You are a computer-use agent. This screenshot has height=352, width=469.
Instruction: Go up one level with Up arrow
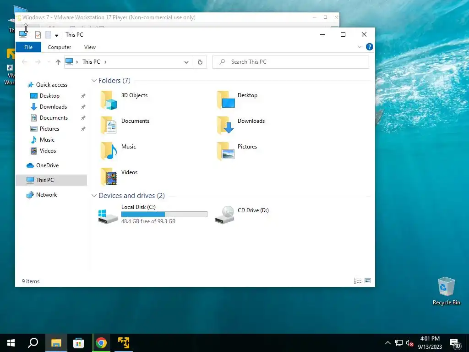click(x=58, y=62)
